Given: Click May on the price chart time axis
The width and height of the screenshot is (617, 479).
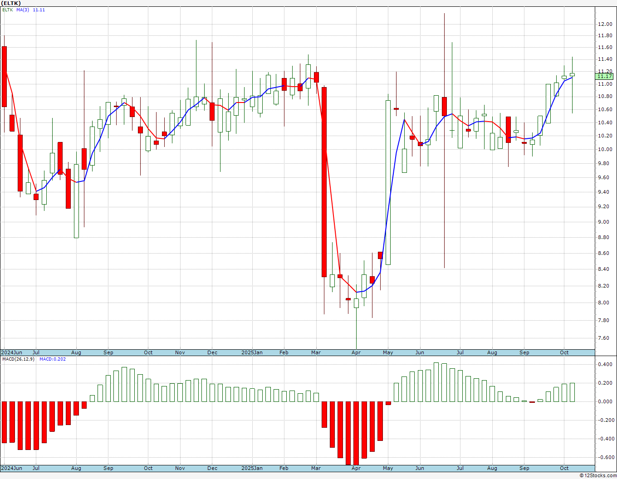Looking at the screenshot, I should click(388, 352).
